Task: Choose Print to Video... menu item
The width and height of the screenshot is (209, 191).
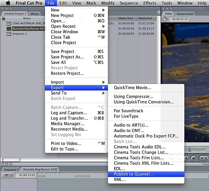Action: pos(76,144)
